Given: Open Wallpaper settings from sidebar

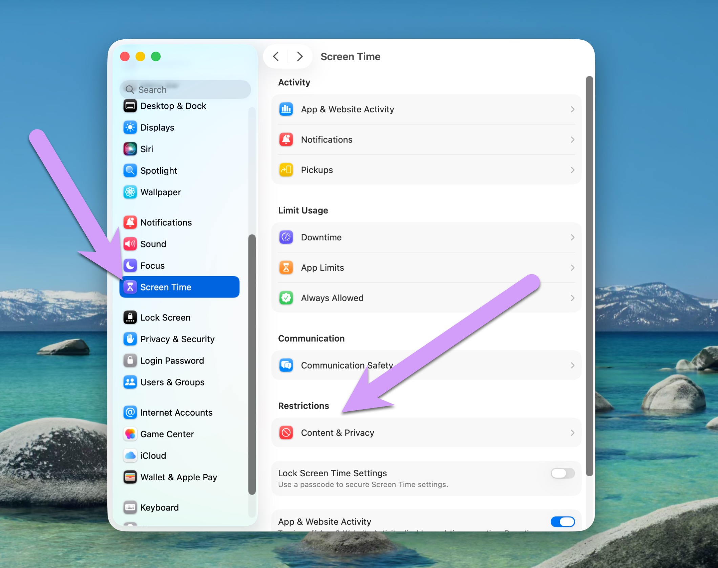Looking at the screenshot, I should 161,192.
